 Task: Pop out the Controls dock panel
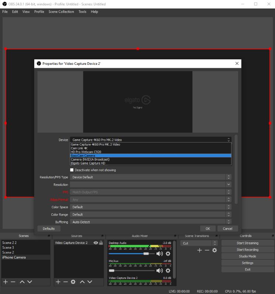[x=273, y=236]
